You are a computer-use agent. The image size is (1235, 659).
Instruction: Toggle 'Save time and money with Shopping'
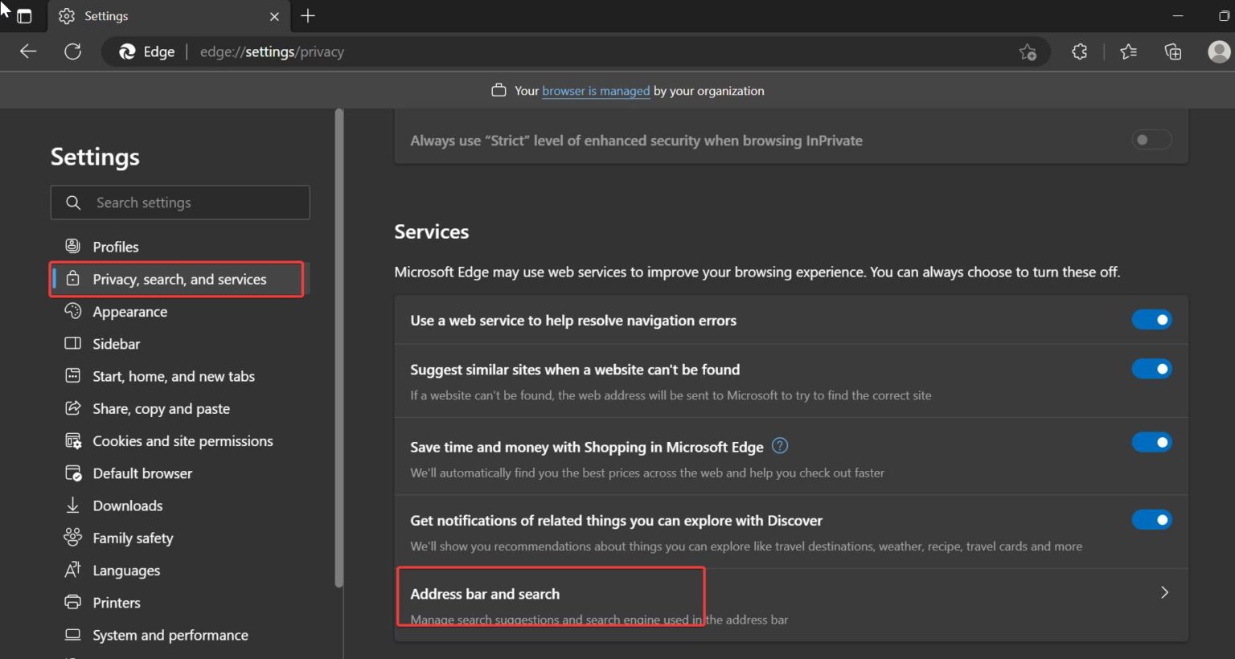pos(1151,442)
